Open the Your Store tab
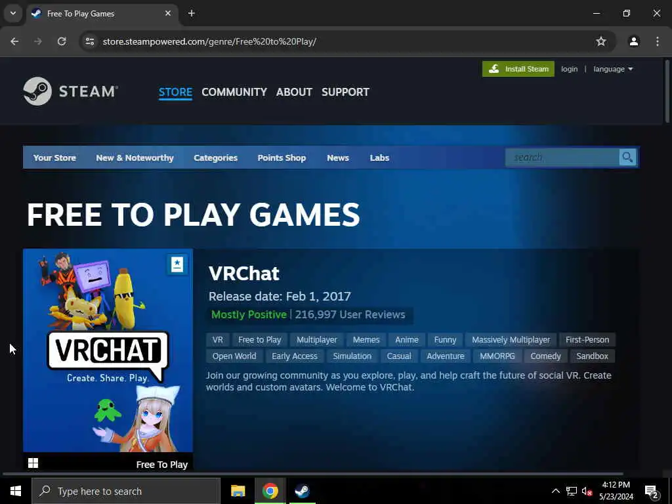The image size is (672, 504). tap(54, 157)
